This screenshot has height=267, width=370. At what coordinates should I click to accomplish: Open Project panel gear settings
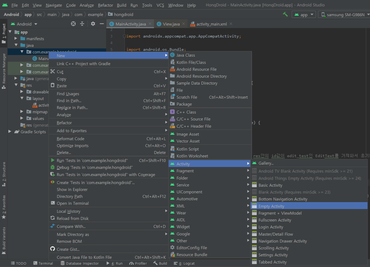tap(93, 24)
